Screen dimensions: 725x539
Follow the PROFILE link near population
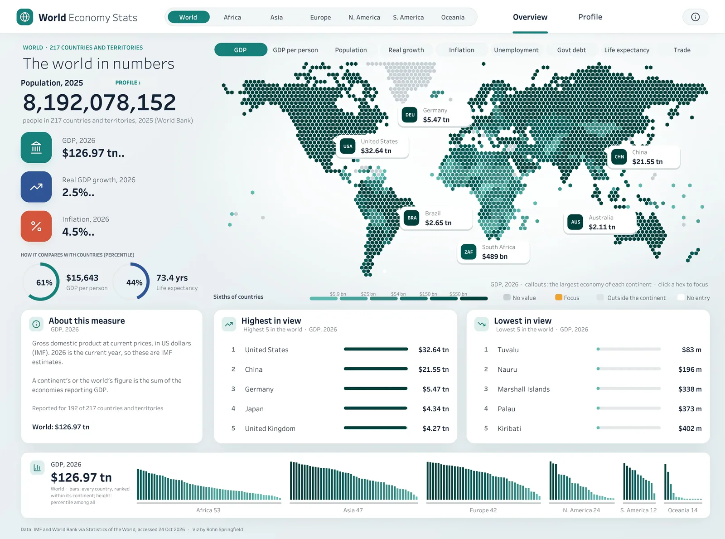tap(128, 83)
